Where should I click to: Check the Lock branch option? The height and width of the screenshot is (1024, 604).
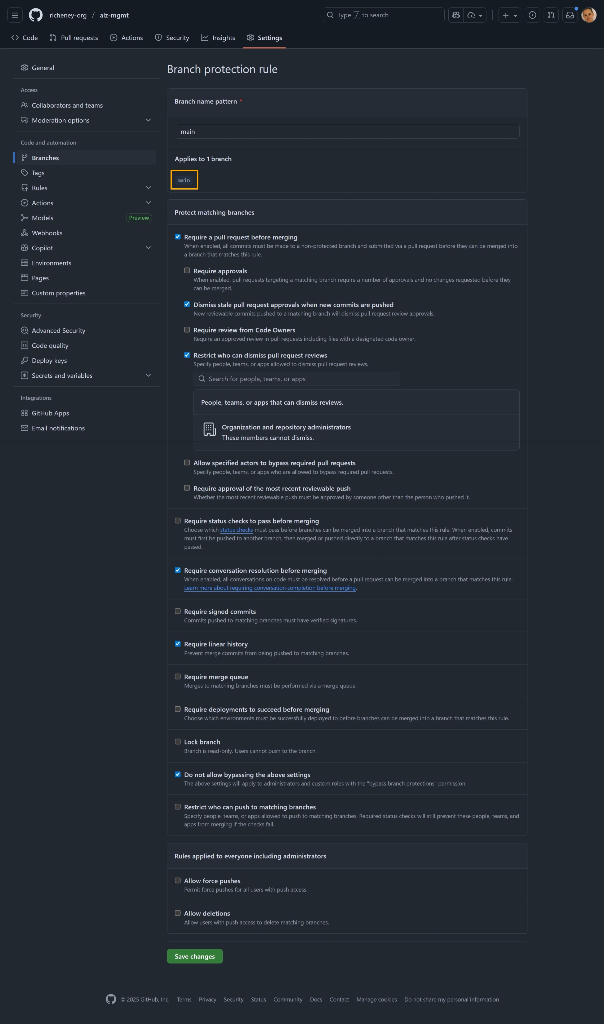pos(178,742)
